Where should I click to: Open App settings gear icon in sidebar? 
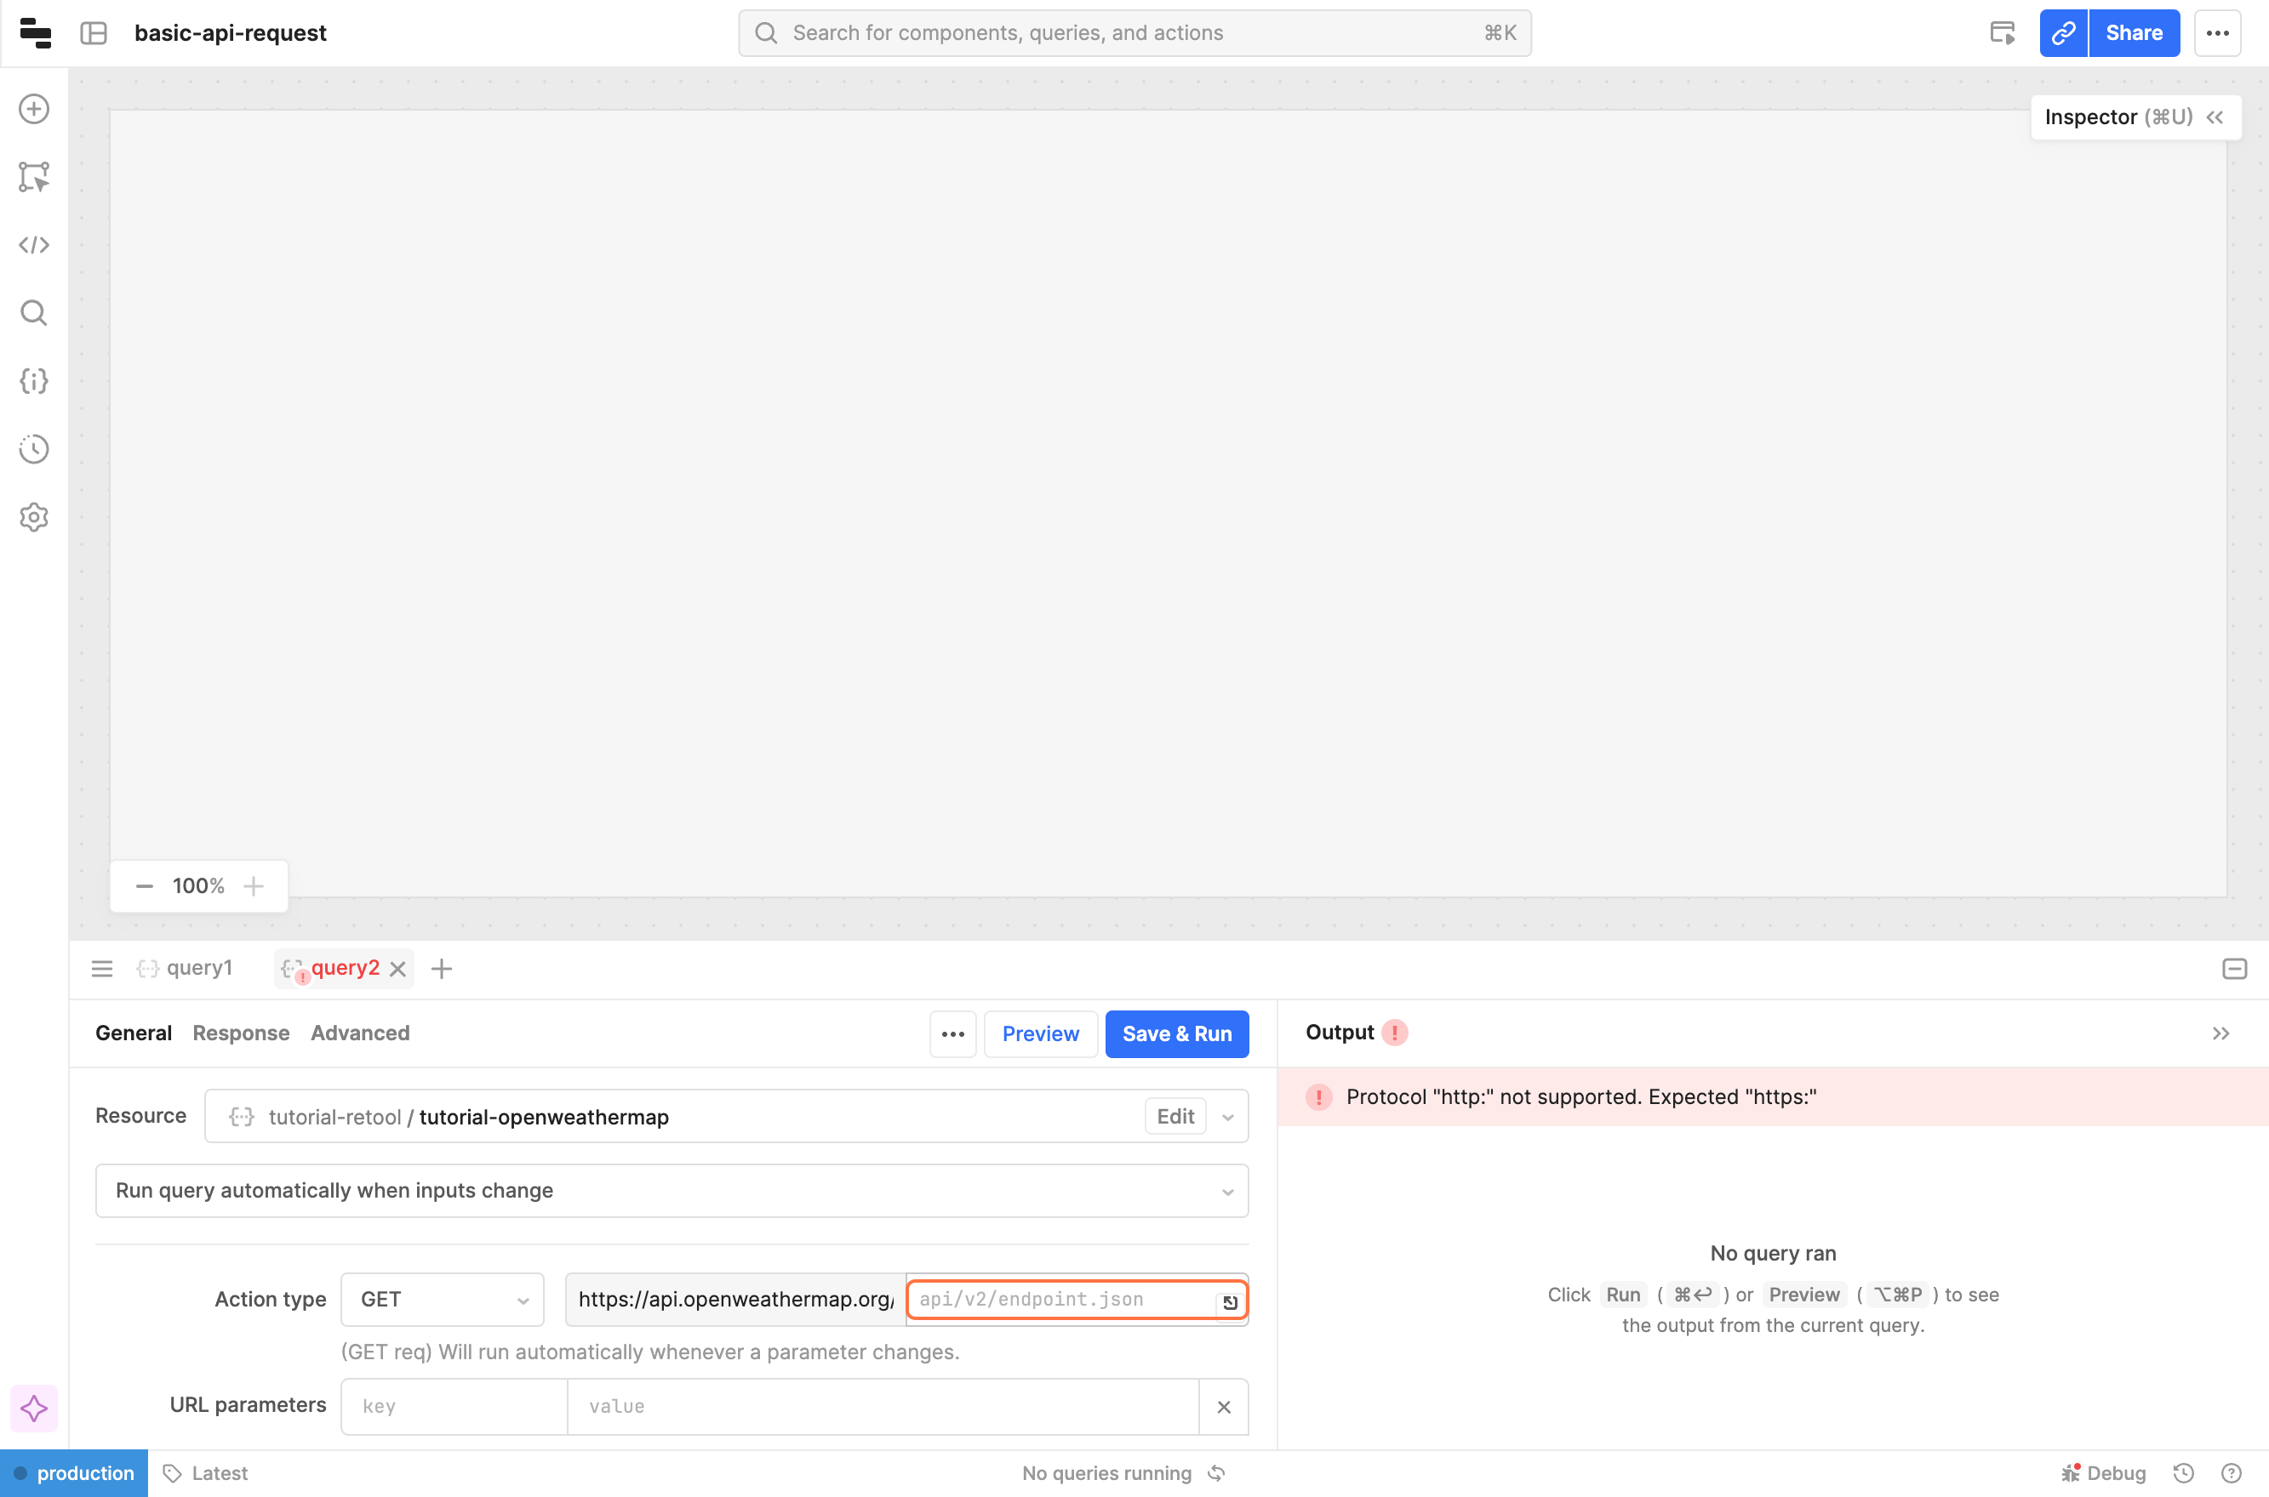(x=34, y=516)
